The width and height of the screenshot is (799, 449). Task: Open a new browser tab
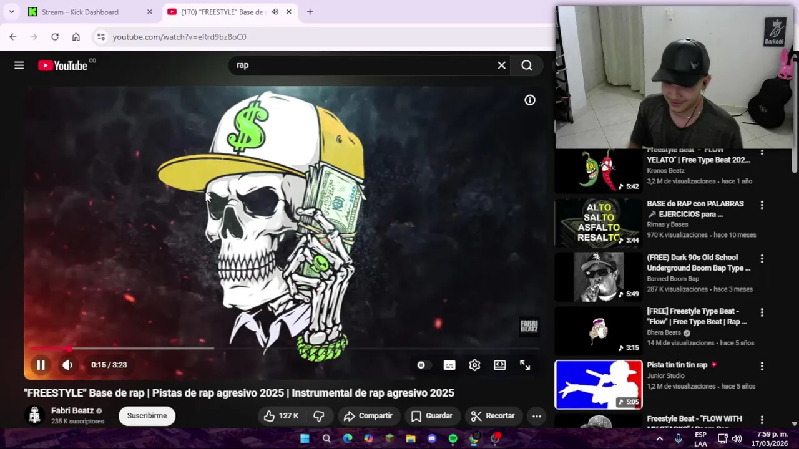click(x=310, y=12)
